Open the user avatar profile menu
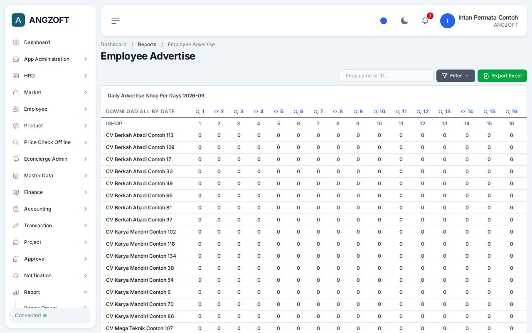This screenshot has width=532, height=333. click(448, 21)
